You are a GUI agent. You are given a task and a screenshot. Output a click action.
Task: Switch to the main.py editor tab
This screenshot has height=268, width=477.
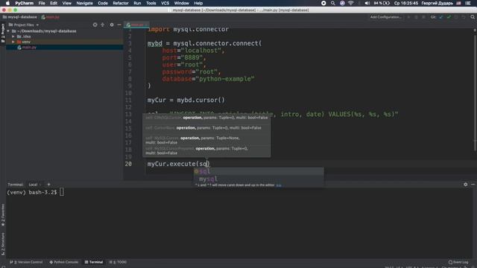[x=136, y=25]
